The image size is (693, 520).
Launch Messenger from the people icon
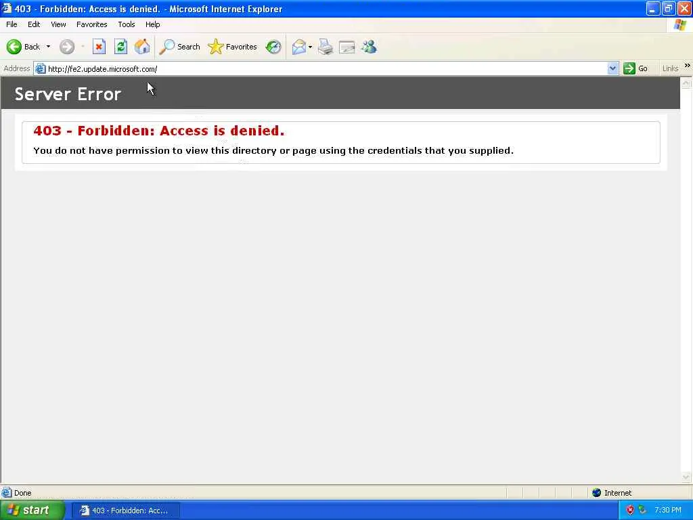(369, 47)
